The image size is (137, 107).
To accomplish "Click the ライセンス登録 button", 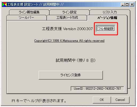I will (x=71, y=75).
